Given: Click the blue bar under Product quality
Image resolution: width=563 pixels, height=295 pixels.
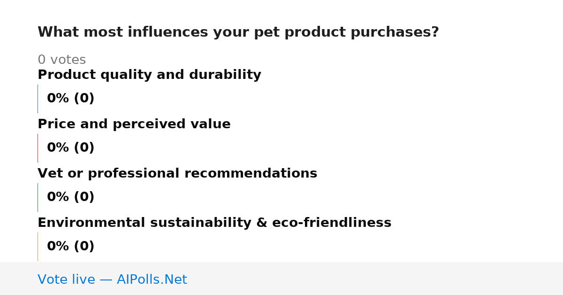Looking at the screenshot, I should (x=38, y=99).
